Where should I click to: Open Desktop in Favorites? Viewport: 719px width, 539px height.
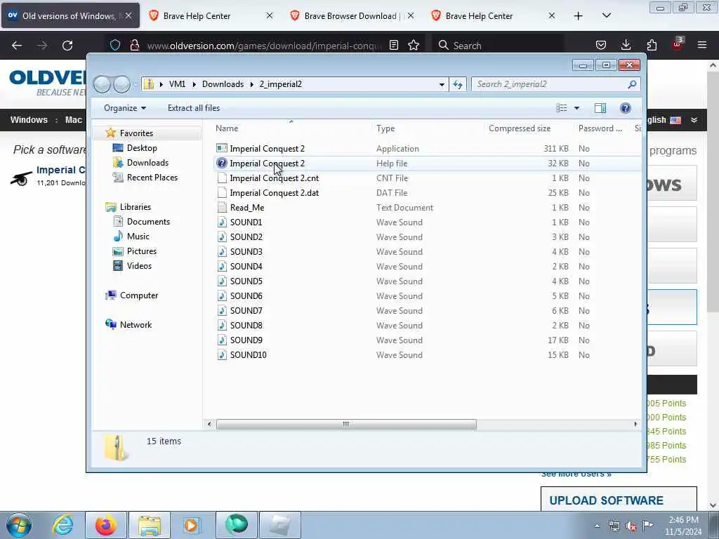142,147
